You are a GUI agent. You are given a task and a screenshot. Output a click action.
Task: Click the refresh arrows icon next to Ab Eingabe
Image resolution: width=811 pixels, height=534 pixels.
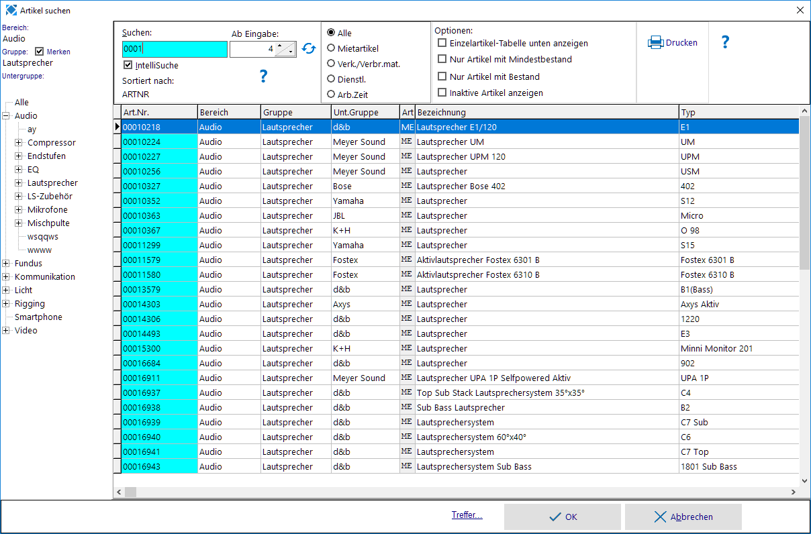tap(308, 48)
